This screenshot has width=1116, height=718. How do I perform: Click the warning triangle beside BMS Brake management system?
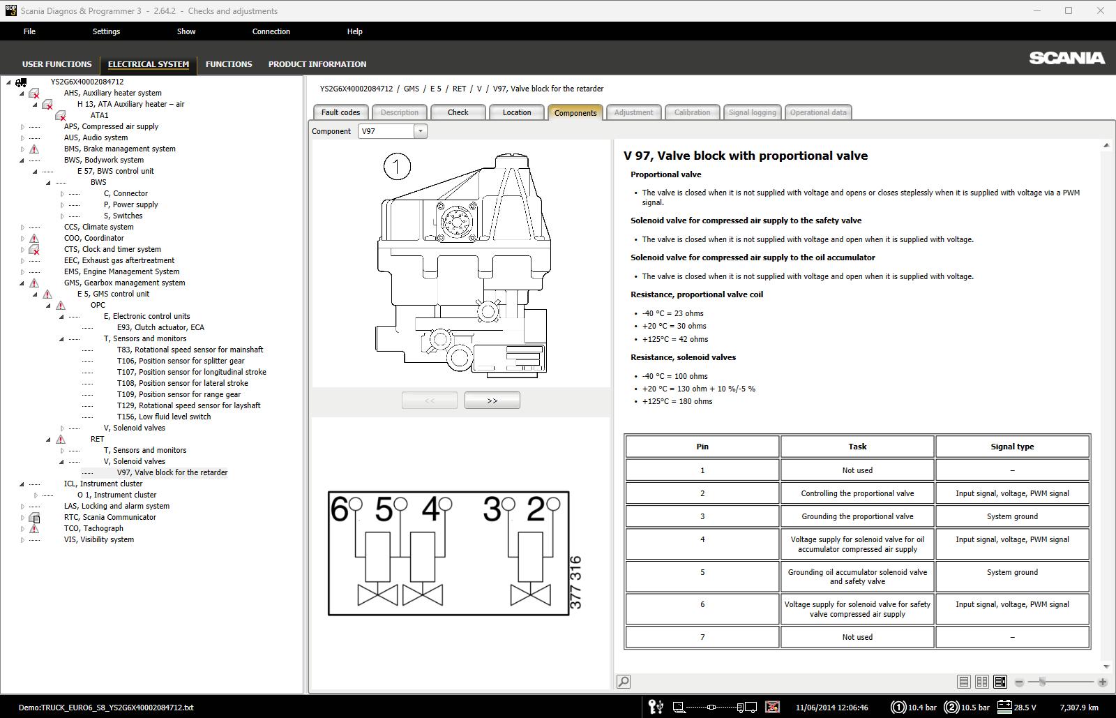pos(33,149)
